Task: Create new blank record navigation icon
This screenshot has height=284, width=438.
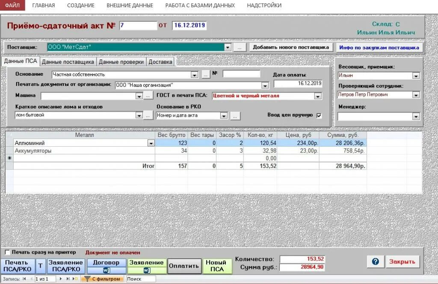Action: (75, 279)
